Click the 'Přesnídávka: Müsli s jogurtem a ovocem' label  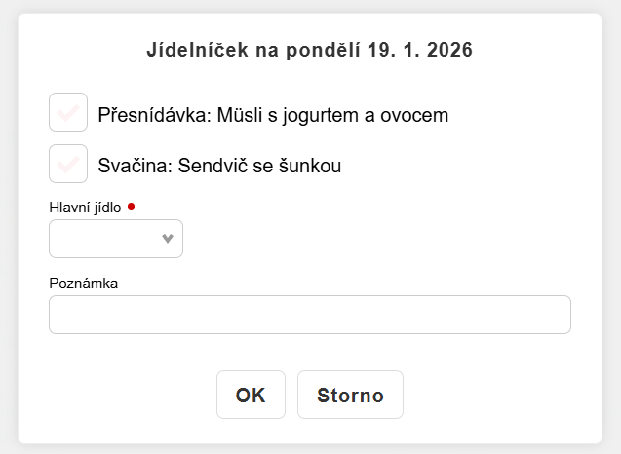273,115
